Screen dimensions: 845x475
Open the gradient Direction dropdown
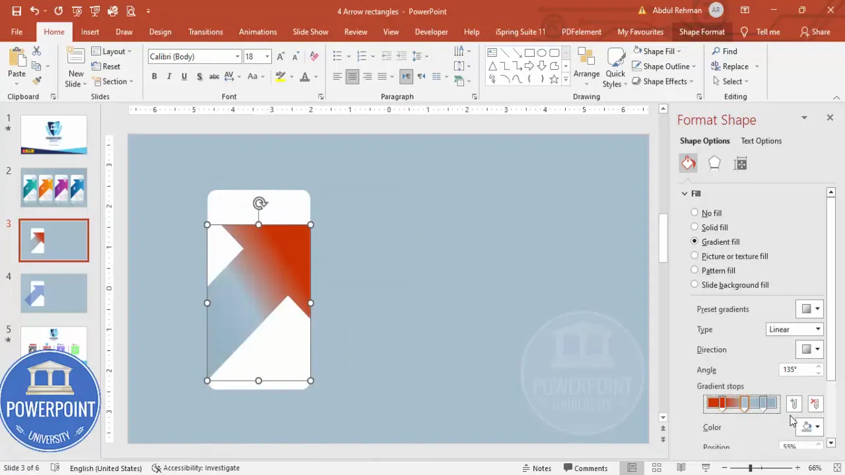pos(809,349)
